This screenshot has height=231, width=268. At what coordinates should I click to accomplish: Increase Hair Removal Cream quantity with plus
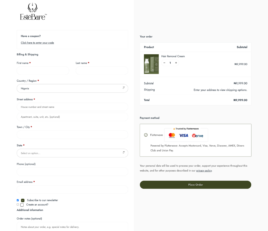pyautogui.click(x=176, y=63)
